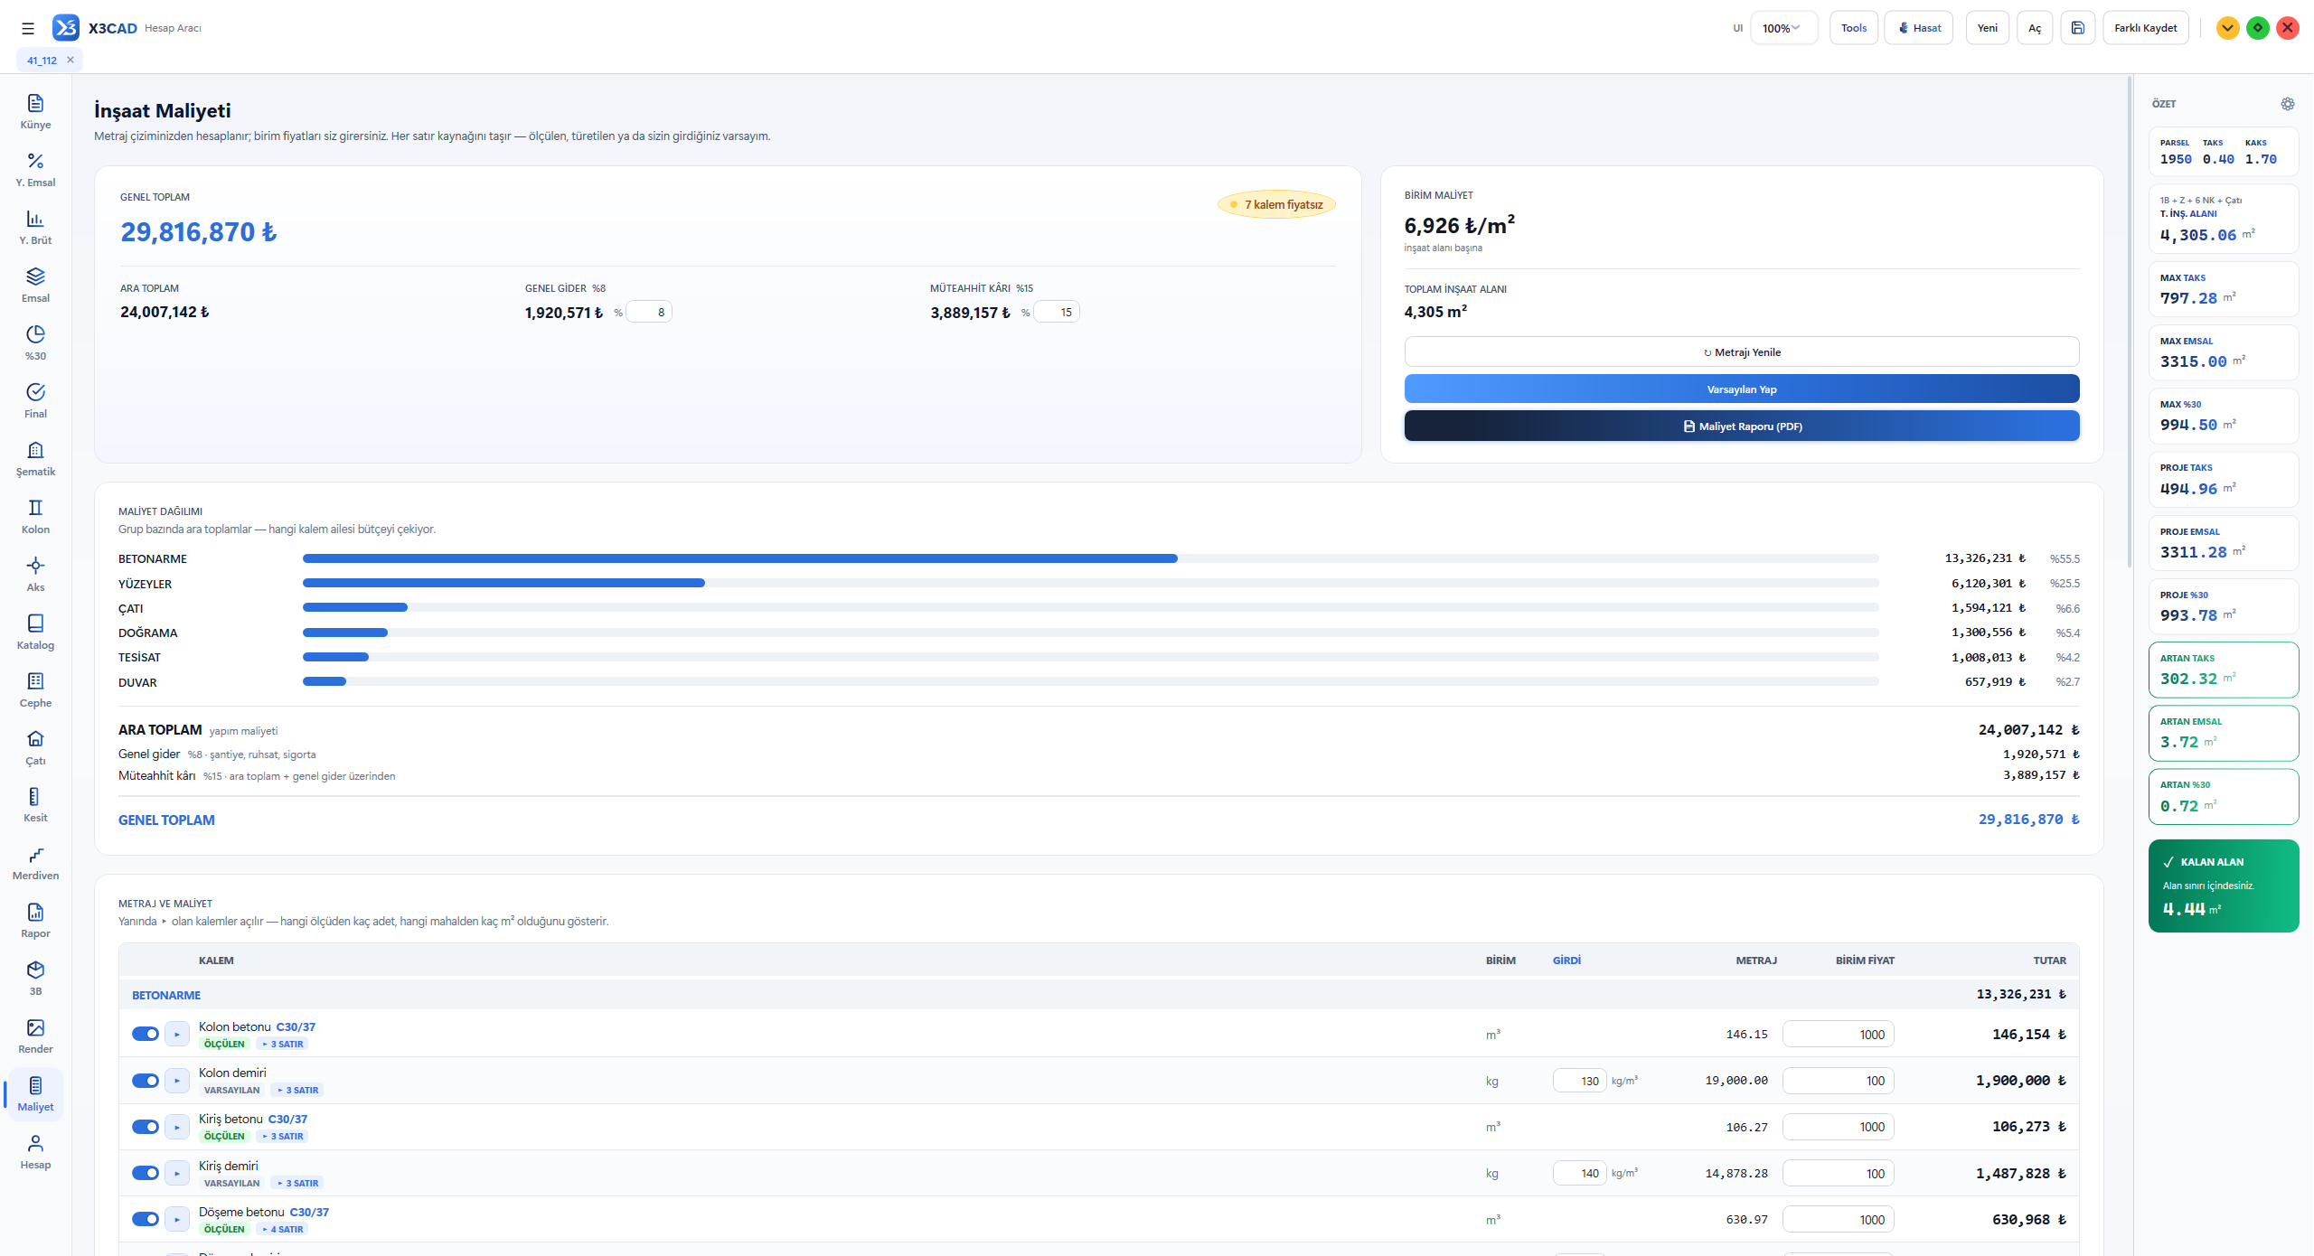This screenshot has width=2314, height=1256.
Task: Click Kolon betonu unit price field
Action: coord(1838,1035)
